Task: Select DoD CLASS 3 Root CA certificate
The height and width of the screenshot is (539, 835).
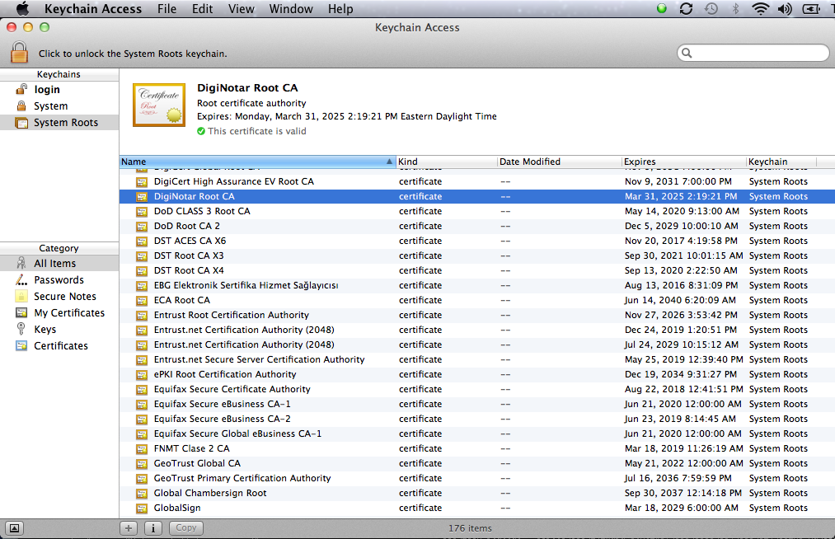Action: (477, 212)
